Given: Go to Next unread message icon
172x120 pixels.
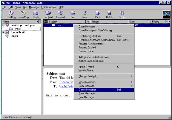Looking at the screenshot, I should pos(85,13).
